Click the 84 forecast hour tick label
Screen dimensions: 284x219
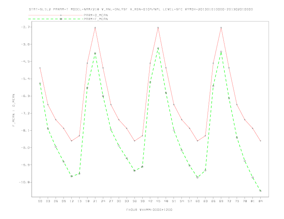(260, 201)
